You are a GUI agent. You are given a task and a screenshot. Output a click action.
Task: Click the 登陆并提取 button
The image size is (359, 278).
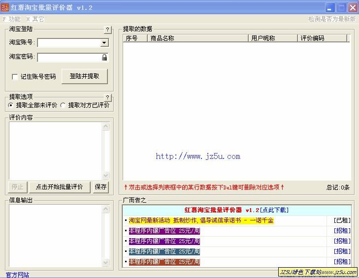pyautogui.click(x=85, y=76)
